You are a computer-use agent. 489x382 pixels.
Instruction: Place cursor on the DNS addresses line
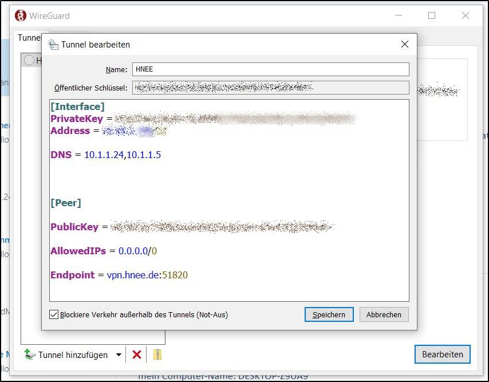[x=122, y=155]
